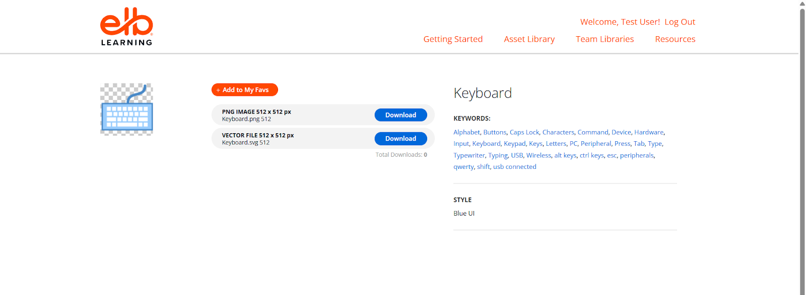Download the Keyboard.svg vector file
The image size is (806, 295).
point(400,139)
